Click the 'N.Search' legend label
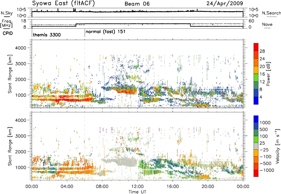The width and height of the screenshot is (281, 194). coord(271,13)
